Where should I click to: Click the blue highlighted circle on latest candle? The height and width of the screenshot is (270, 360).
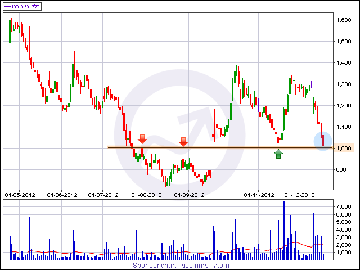(323, 141)
